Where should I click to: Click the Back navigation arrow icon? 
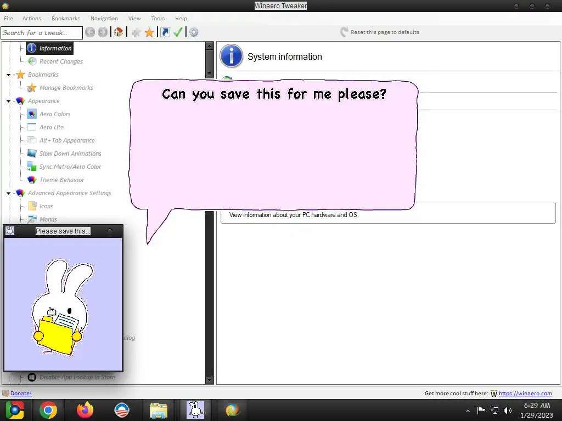[90, 32]
